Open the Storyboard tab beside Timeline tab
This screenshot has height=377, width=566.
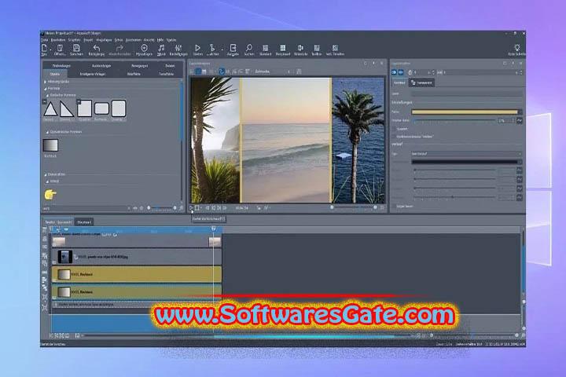click(x=84, y=222)
